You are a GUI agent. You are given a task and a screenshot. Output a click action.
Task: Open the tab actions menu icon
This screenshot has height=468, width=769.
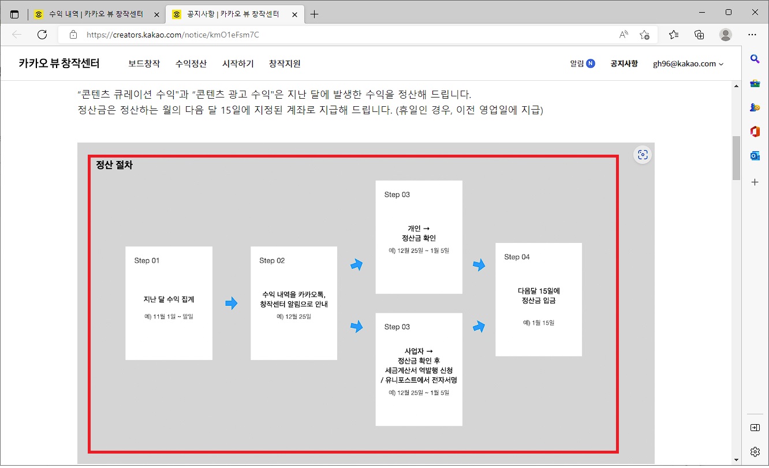[14, 14]
